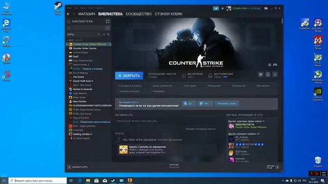
Task: Collapse the ВСЕ games group
Action: [67, 40]
